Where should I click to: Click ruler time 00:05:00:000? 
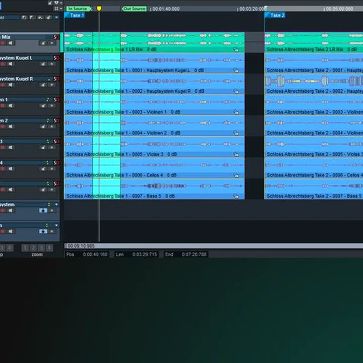tap(339, 9)
